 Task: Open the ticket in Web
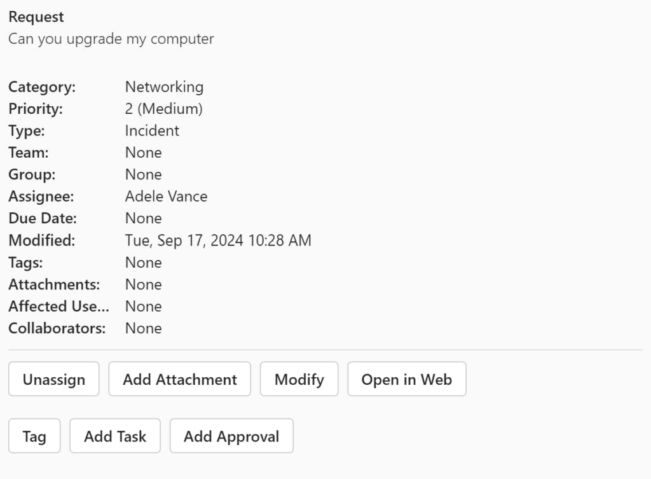click(406, 380)
